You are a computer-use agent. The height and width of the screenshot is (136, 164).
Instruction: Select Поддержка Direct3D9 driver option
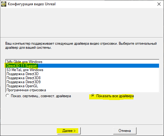tap(82, 82)
